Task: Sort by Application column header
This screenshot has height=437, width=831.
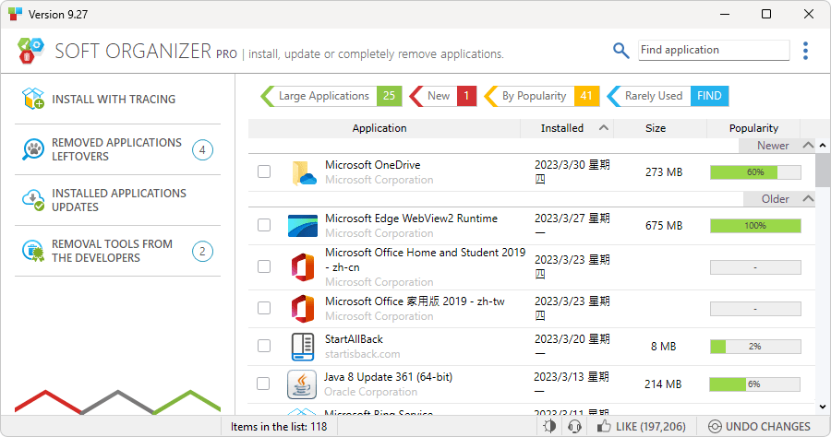Action: [379, 128]
